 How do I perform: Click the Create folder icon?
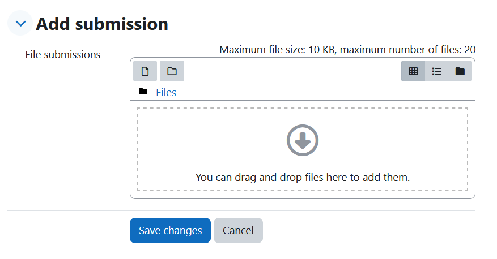[x=172, y=71]
